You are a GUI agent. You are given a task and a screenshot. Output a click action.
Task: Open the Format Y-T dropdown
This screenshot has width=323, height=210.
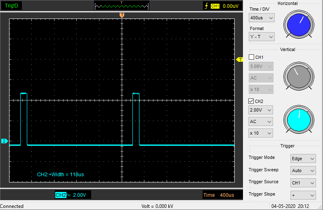point(262,37)
